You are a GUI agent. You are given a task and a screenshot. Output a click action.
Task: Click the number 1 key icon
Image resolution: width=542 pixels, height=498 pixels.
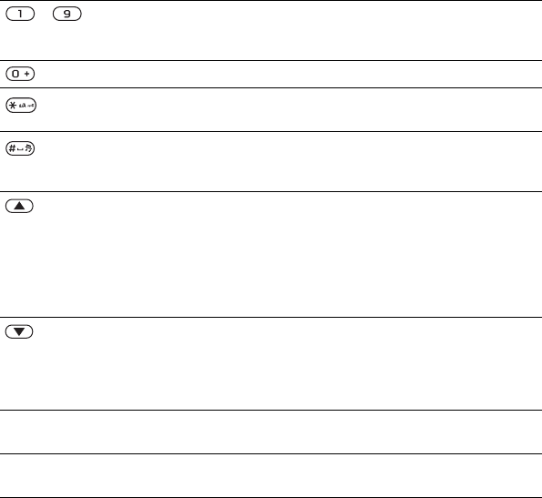coord(20,14)
